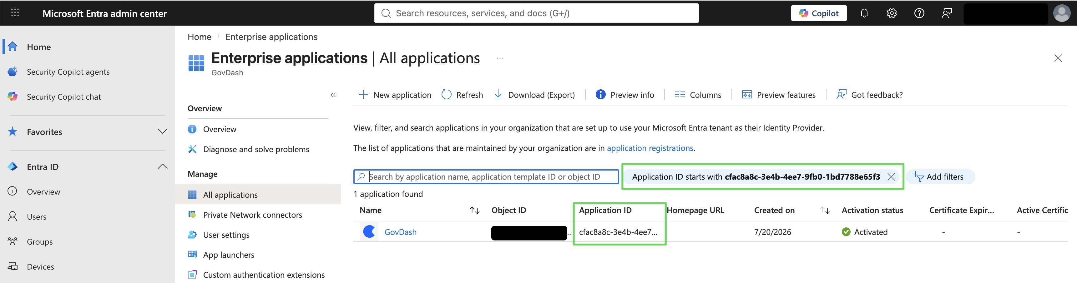Select All applications in the Manage menu
This screenshot has width=1077, height=283.
258,195
